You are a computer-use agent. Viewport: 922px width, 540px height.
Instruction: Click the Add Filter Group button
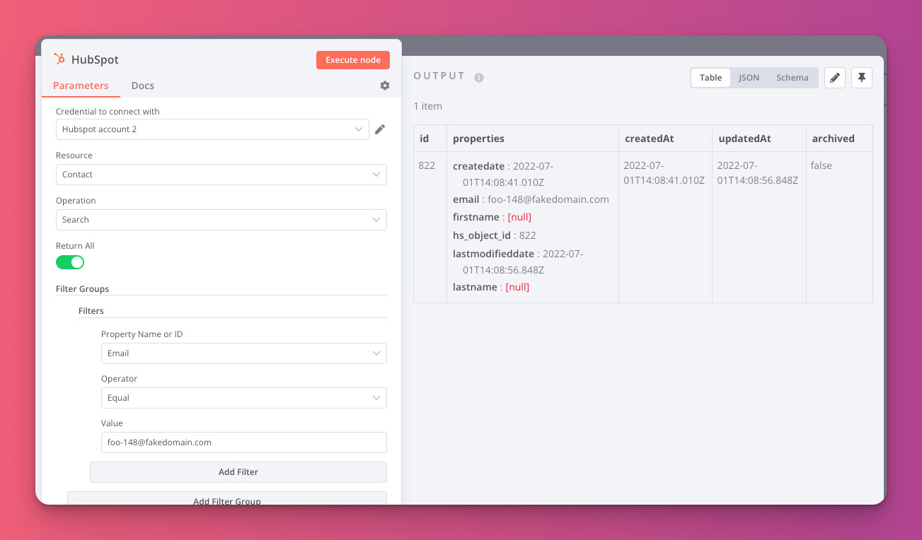(x=227, y=498)
